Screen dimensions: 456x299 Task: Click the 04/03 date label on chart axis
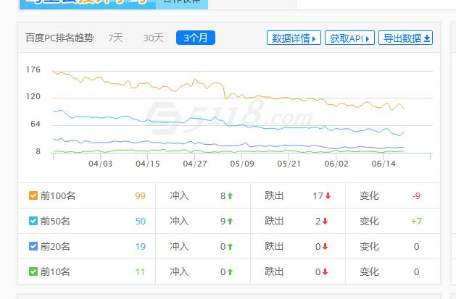[x=100, y=164]
